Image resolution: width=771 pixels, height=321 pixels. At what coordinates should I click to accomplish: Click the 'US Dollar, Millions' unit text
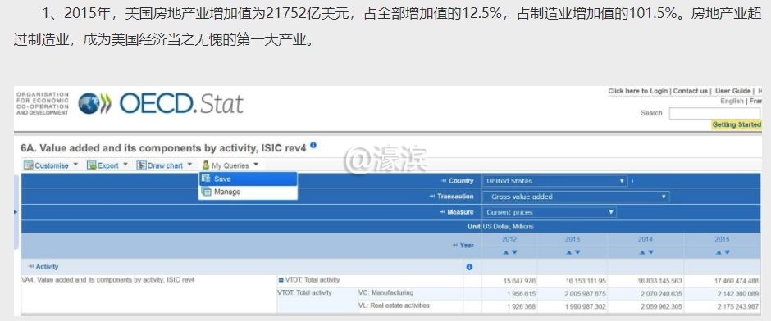click(508, 227)
